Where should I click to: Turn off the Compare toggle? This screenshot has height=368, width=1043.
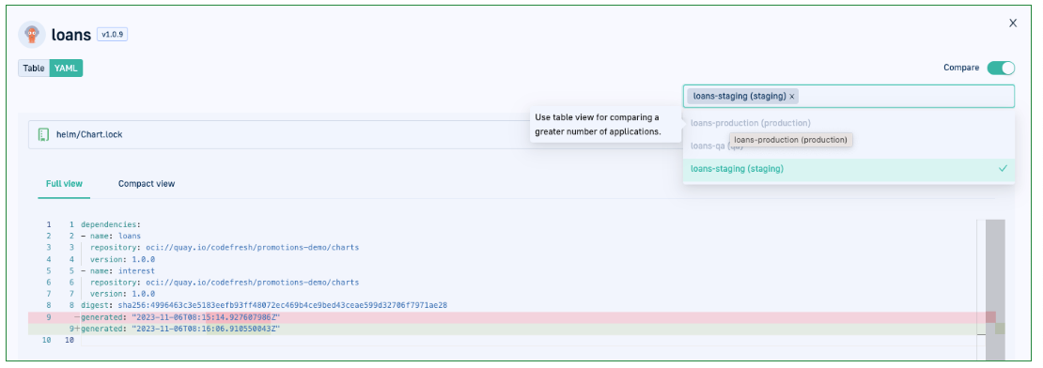[x=1001, y=68]
